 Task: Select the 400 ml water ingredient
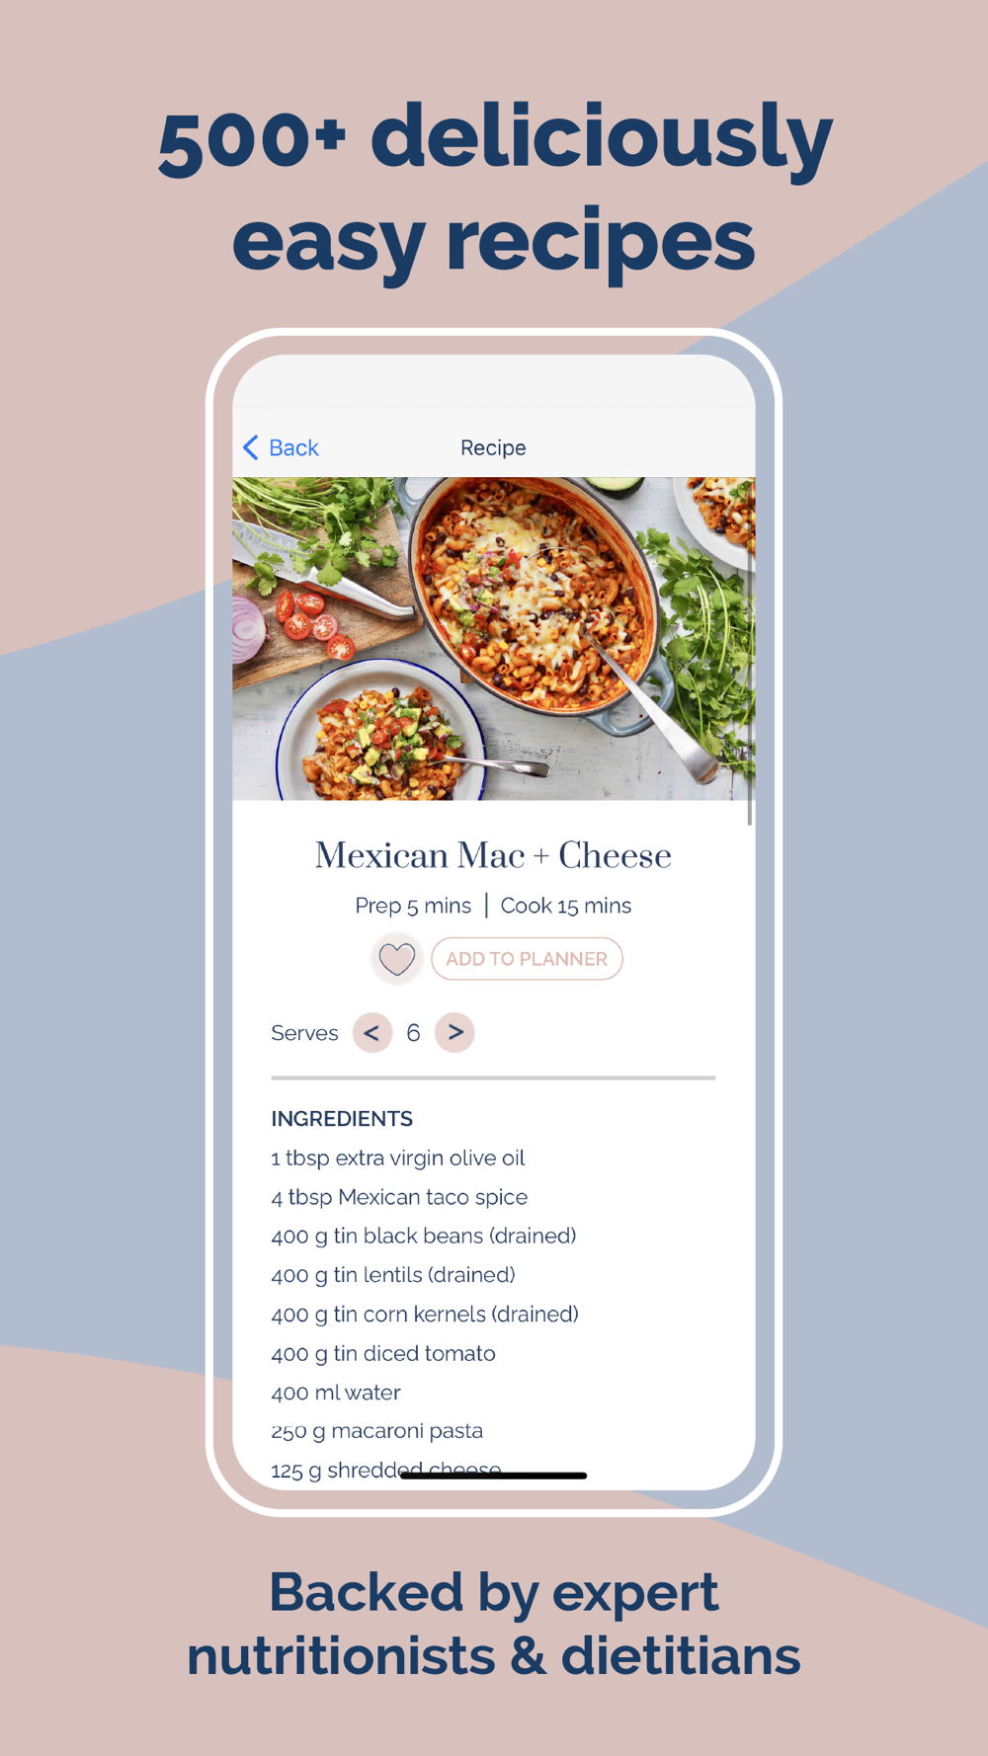tap(336, 1393)
